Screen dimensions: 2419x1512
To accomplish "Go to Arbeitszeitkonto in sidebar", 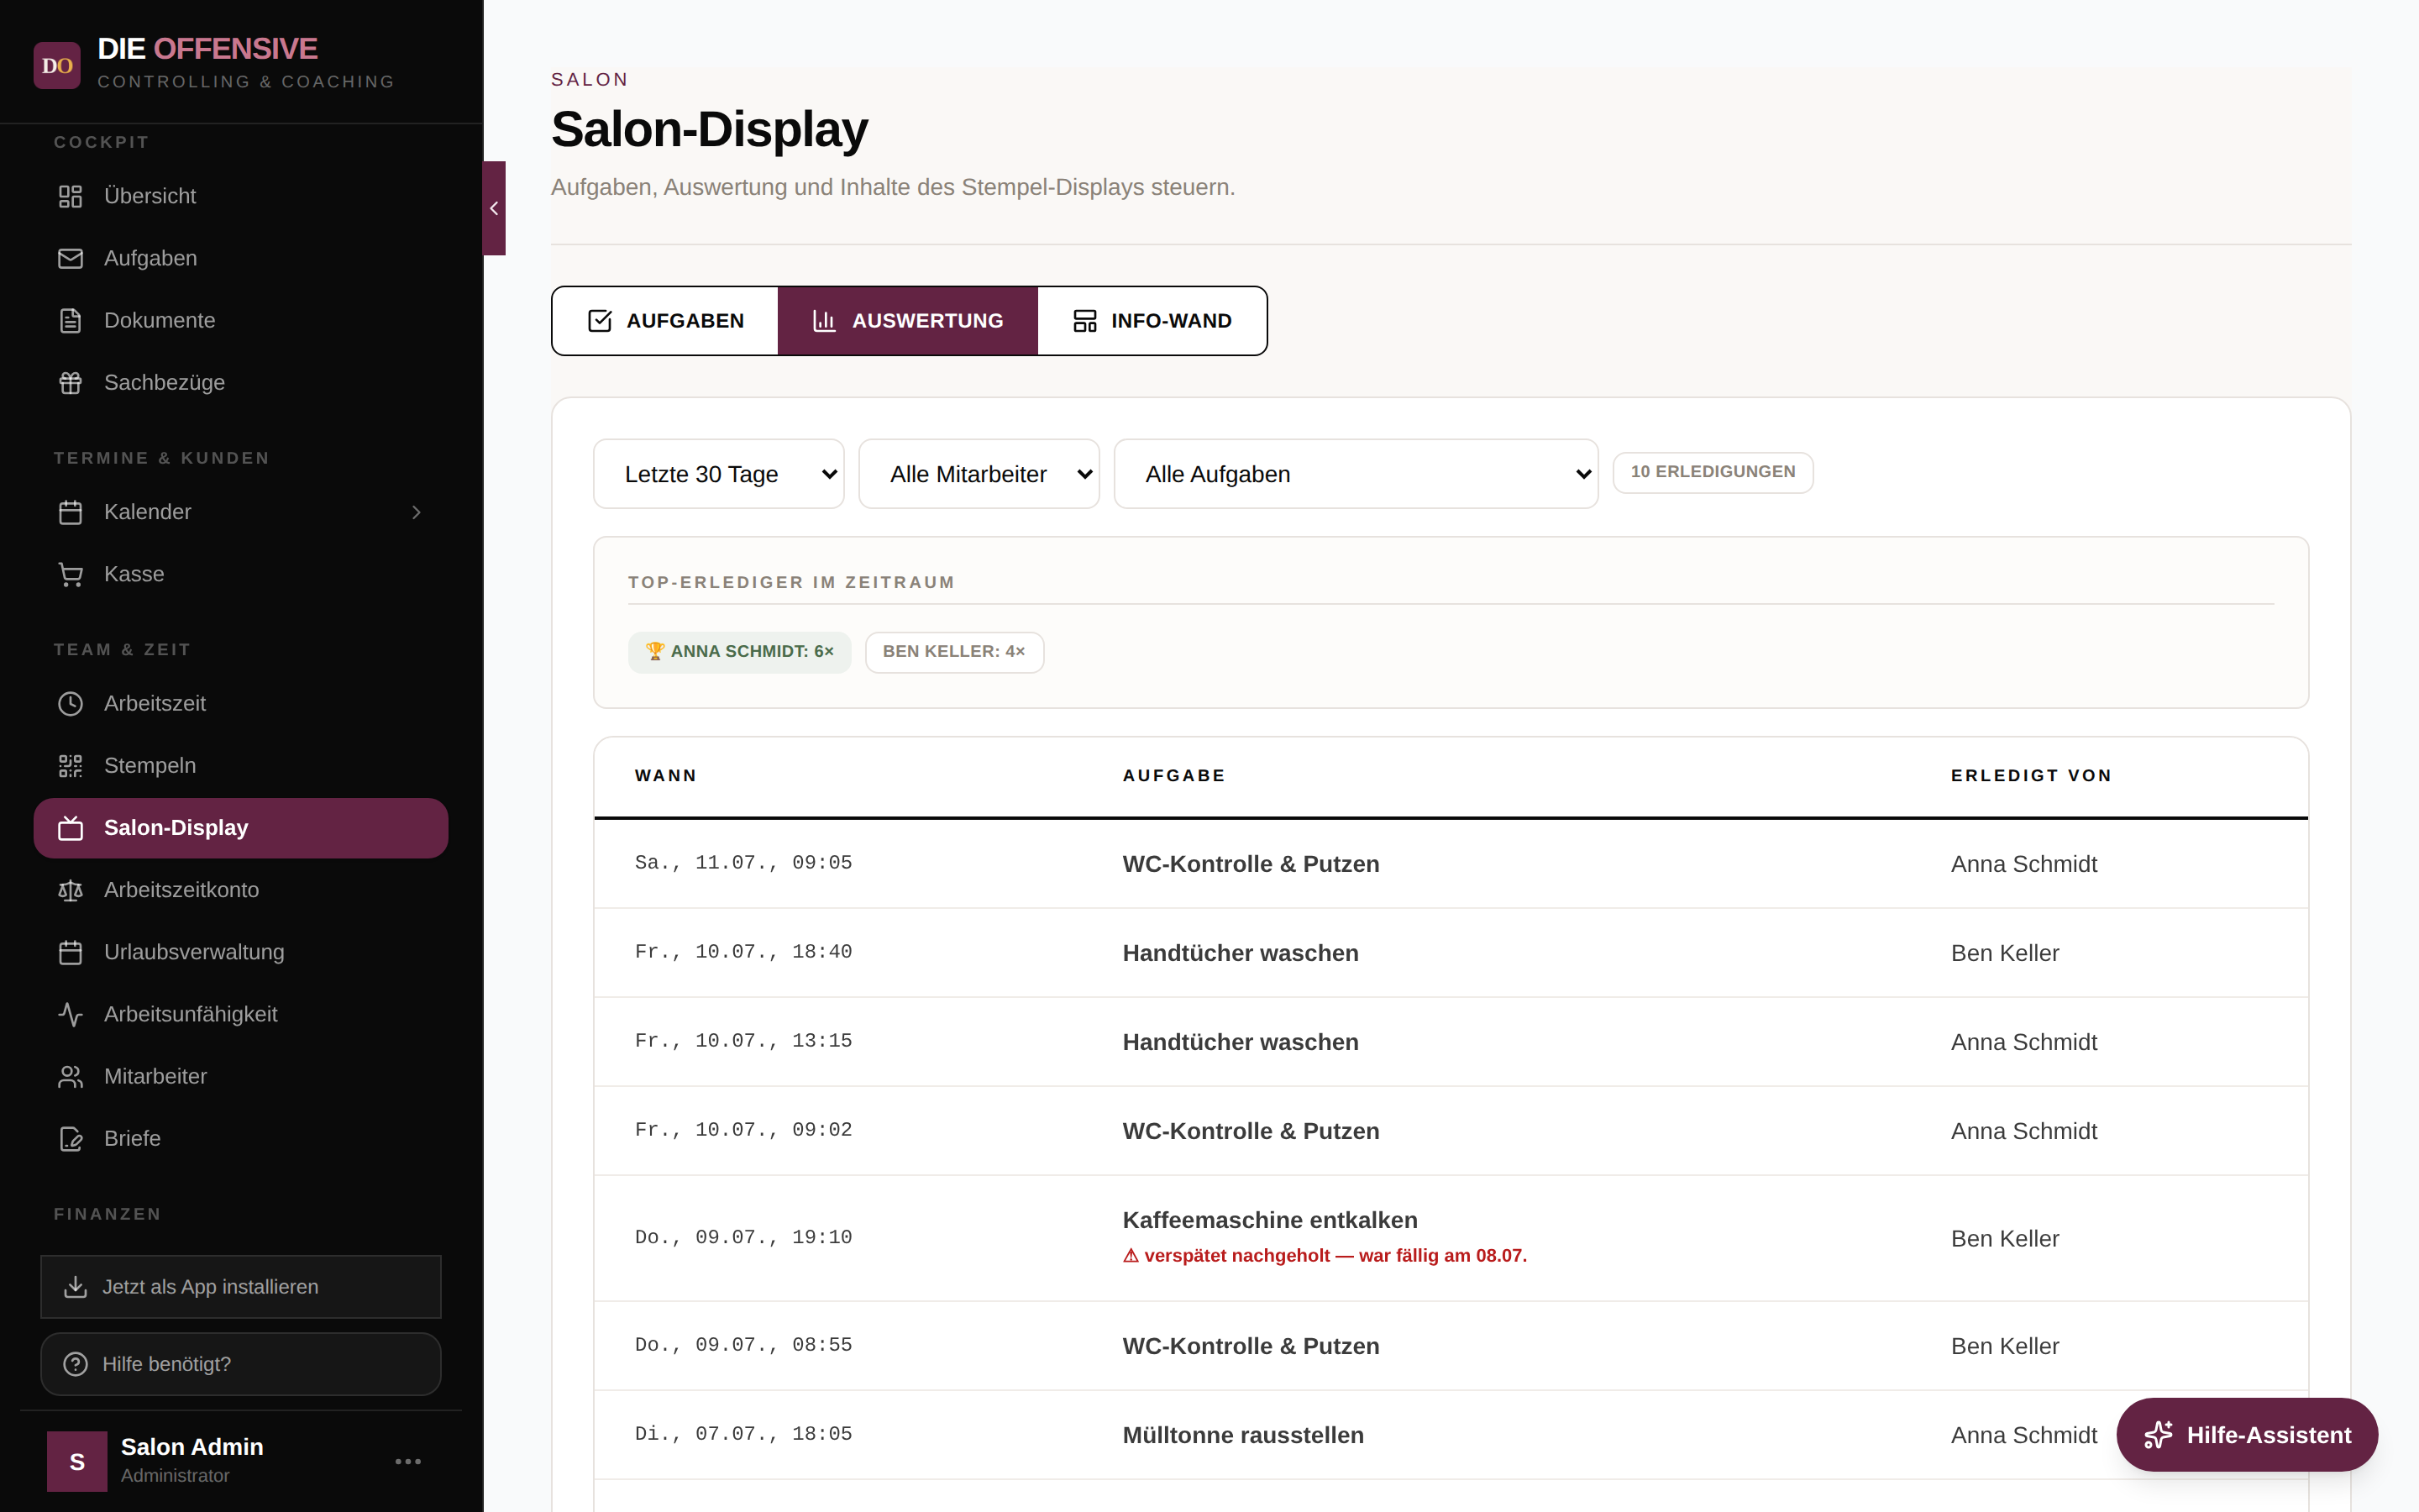I will [x=241, y=890].
